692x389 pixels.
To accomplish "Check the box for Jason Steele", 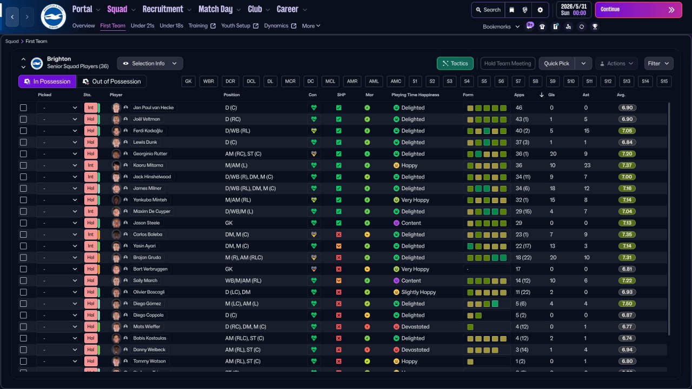I will [x=23, y=223].
